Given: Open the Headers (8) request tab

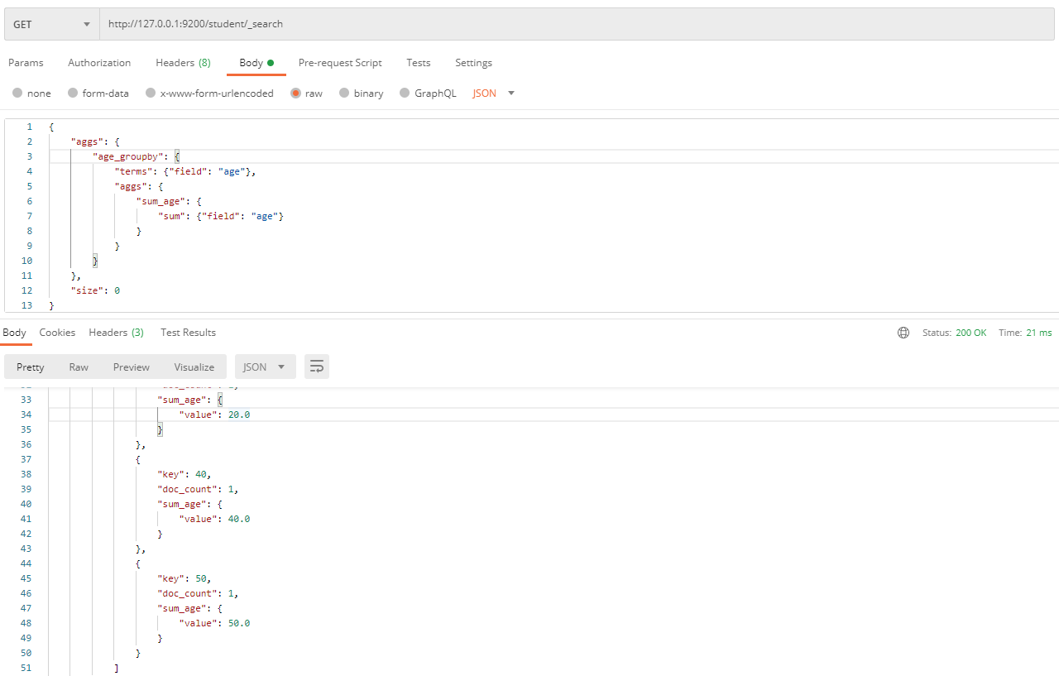Looking at the screenshot, I should coord(183,63).
